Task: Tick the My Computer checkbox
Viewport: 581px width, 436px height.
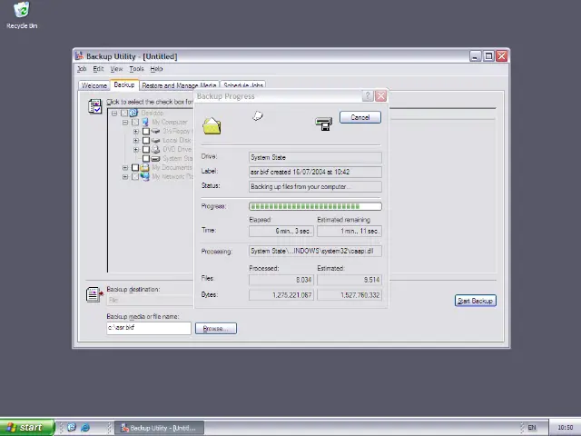Action: click(135, 123)
